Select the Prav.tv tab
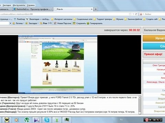Image resolution: width=165 pixels, height=123 pixels. coord(73,9)
